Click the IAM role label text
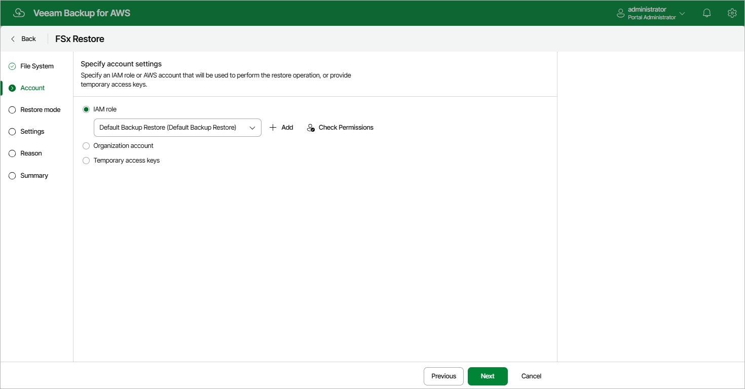 tap(105, 109)
